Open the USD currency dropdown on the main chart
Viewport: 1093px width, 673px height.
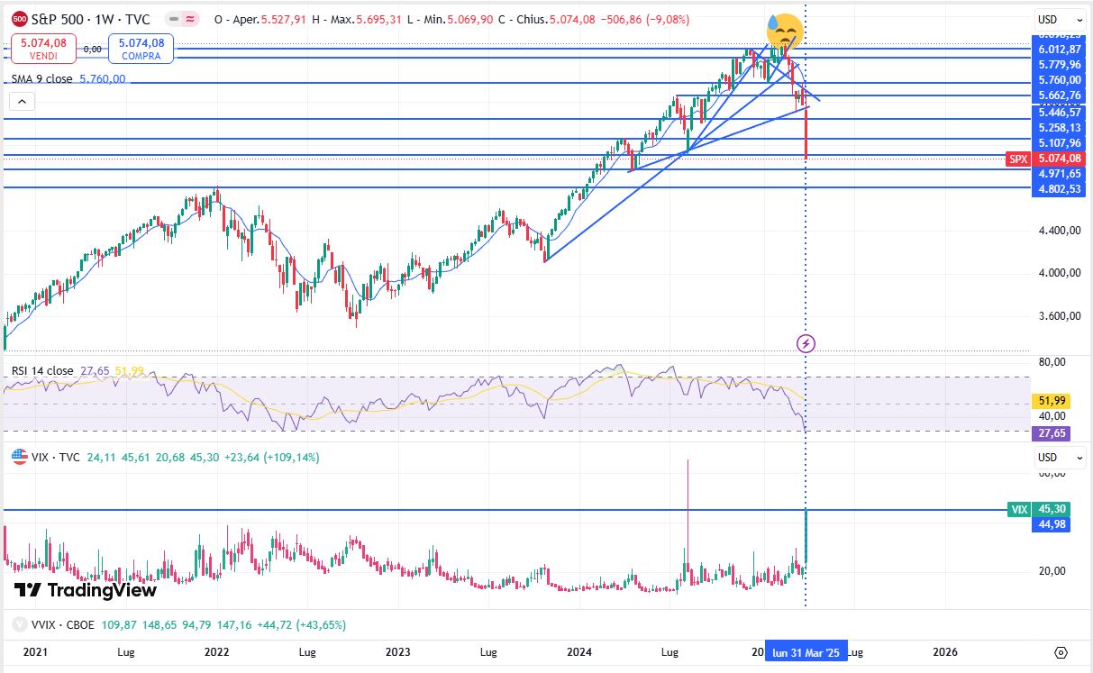(1059, 19)
